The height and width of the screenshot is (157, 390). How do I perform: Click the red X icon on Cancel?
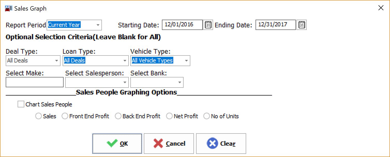point(159,143)
